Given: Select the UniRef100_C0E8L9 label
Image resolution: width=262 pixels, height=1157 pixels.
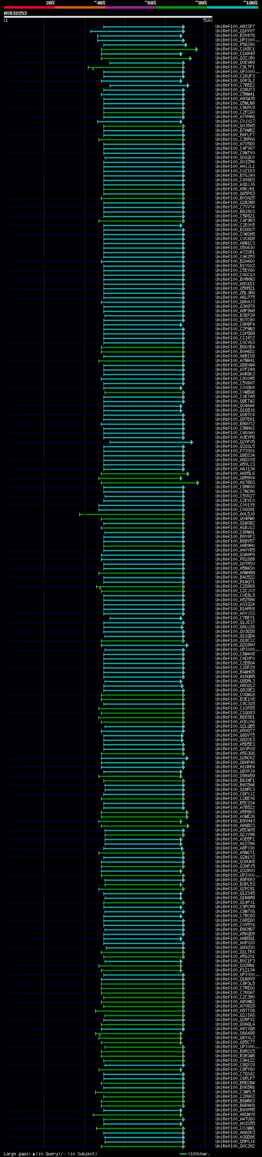Looking at the screenshot, I should coord(235,595).
